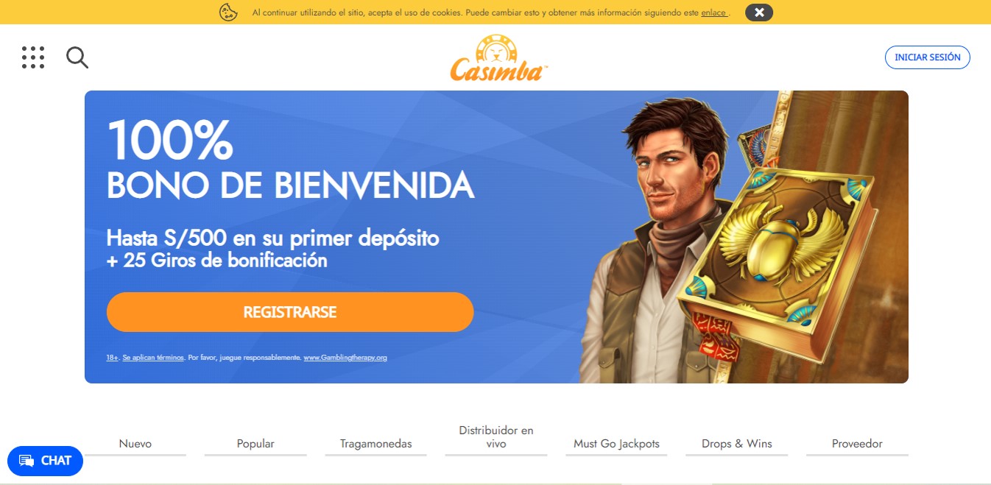Open the Tragamonedas tab
Image resolution: width=991 pixels, height=485 pixels.
[x=376, y=444]
